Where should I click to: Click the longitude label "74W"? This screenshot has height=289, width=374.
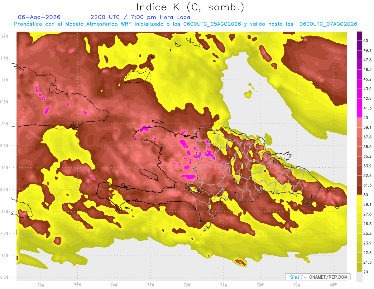point(114,285)
